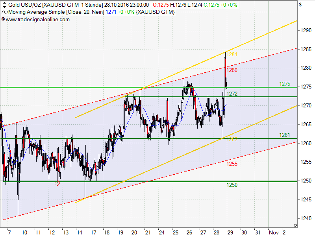Click the moving average wave icon

pyautogui.click(x=4, y=12)
